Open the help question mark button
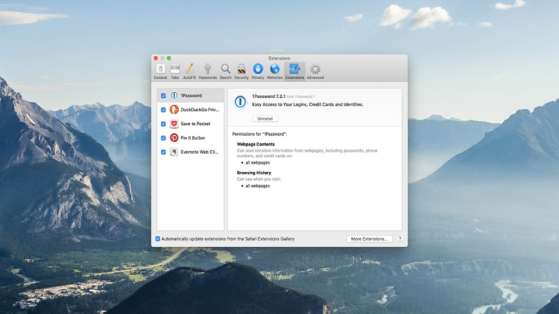This screenshot has height=314, width=559. 399,239
